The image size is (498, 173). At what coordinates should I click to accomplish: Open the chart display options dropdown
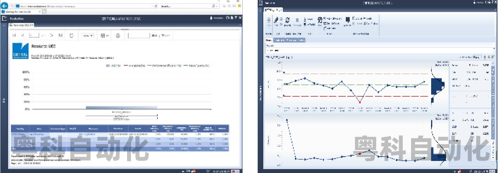tap(477, 57)
